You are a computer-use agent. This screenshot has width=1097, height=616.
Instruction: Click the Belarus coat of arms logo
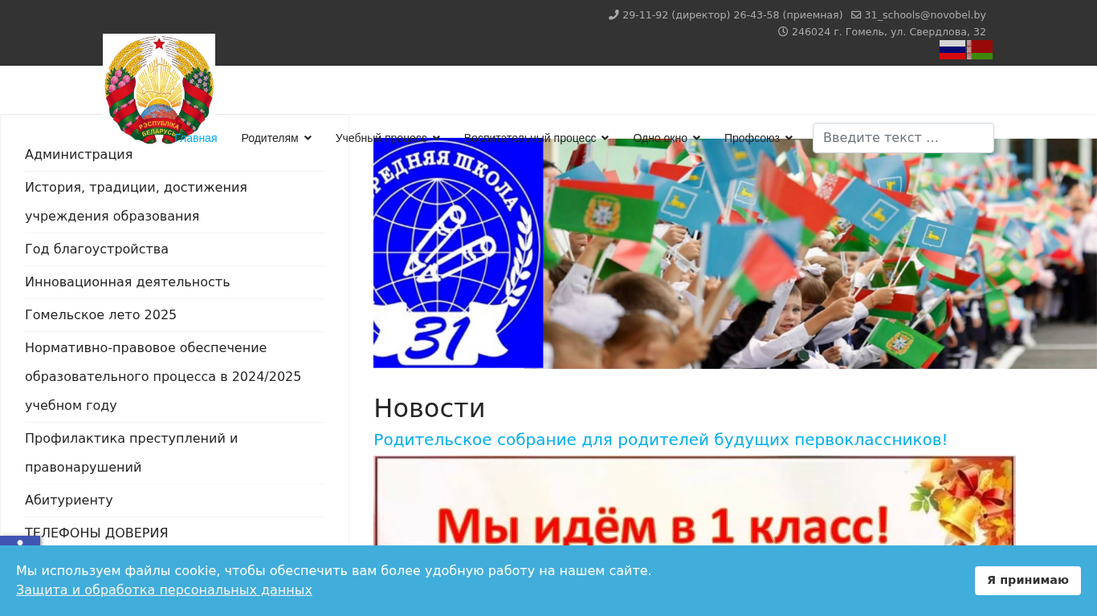159,89
